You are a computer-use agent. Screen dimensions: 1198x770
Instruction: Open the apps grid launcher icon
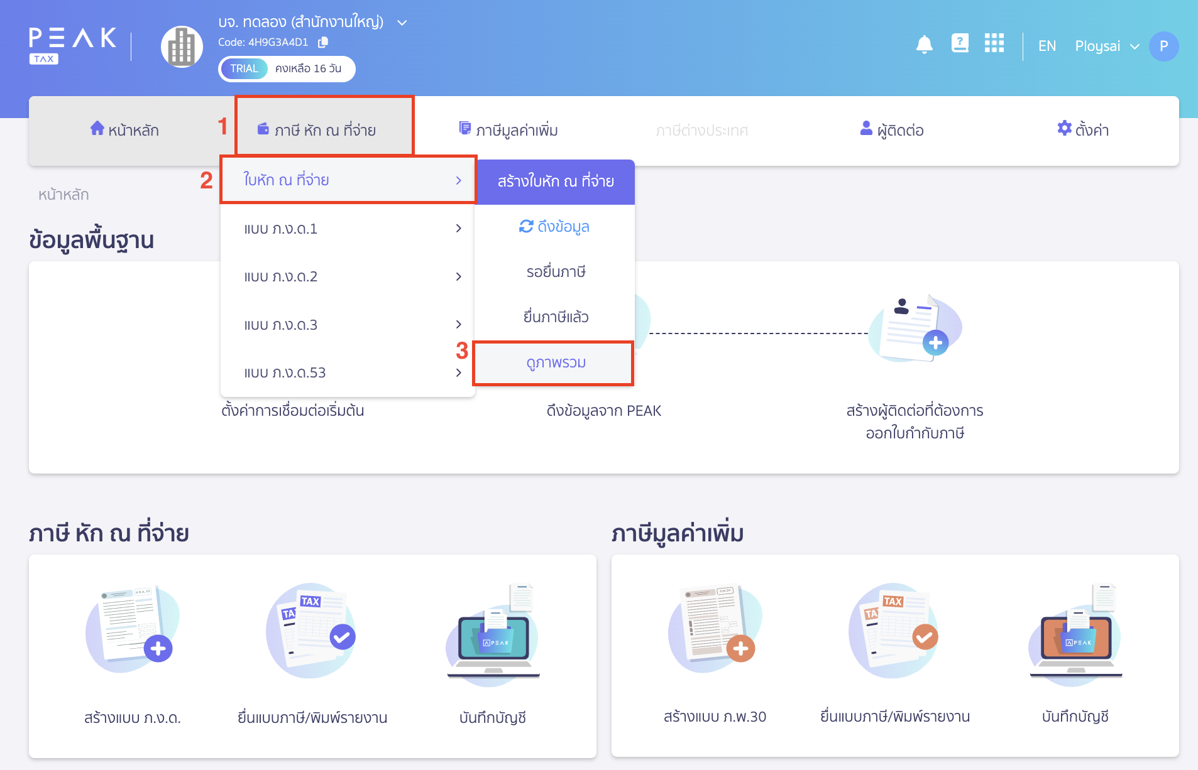(x=994, y=43)
